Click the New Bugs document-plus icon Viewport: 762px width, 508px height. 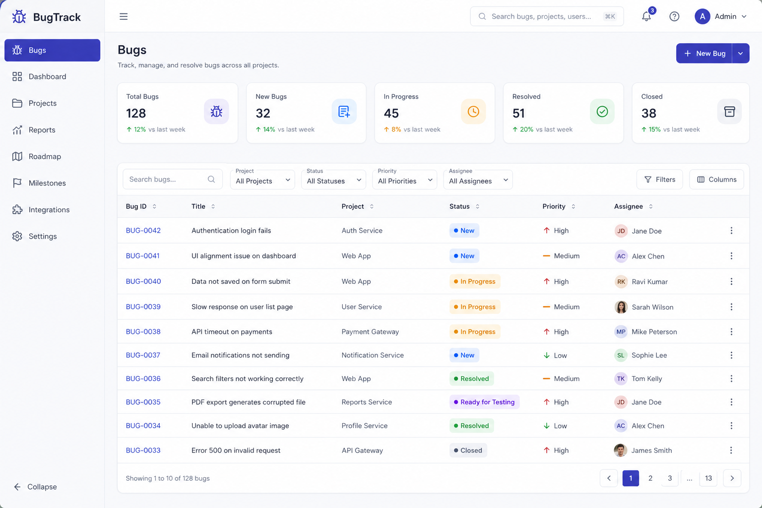coord(344,112)
